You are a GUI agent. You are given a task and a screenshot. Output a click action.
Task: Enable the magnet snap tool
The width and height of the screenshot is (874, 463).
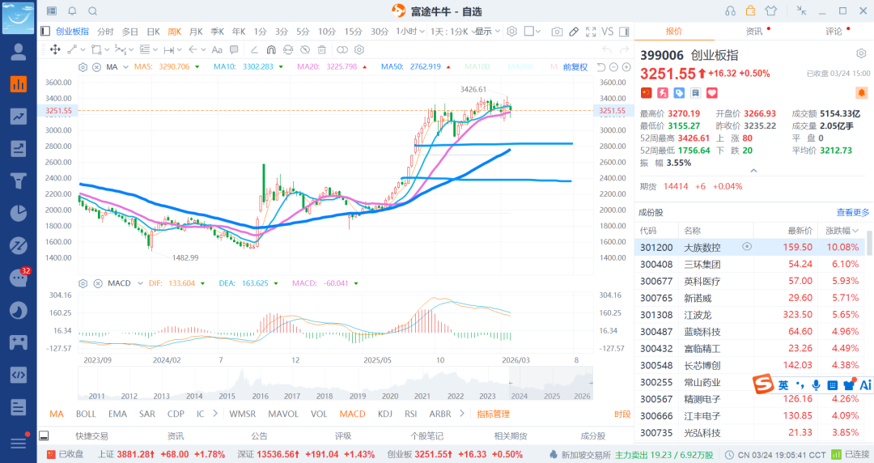click(x=271, y=49)
